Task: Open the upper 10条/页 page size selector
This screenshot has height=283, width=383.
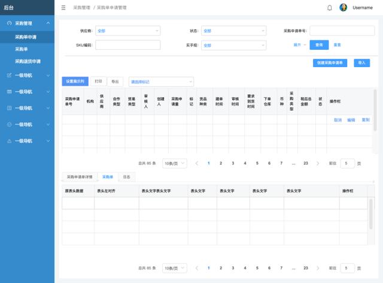Action: pos(174,163)
